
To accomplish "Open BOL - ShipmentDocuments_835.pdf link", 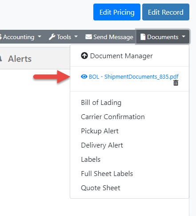I will pyautogui.click(x=133, y=77).
